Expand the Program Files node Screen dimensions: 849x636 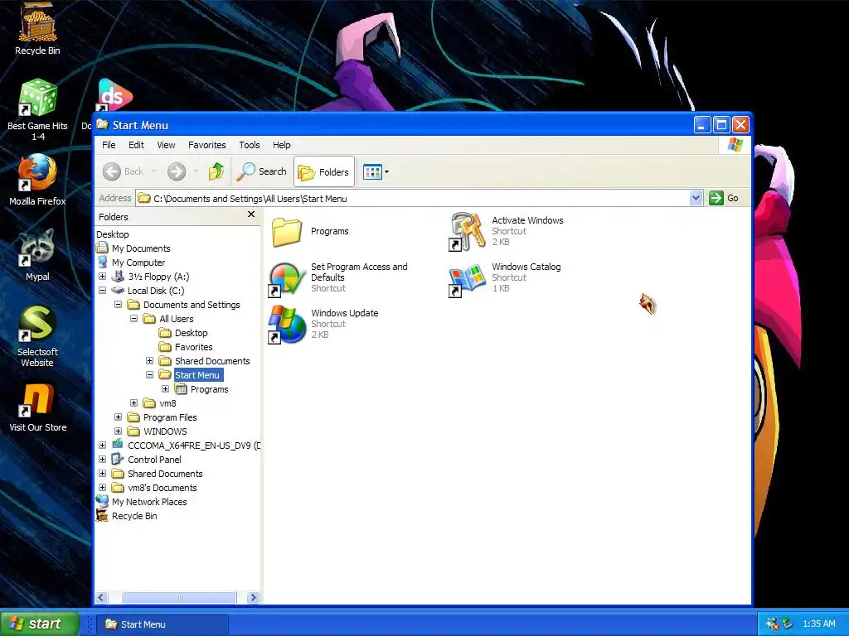click(118, 417)
